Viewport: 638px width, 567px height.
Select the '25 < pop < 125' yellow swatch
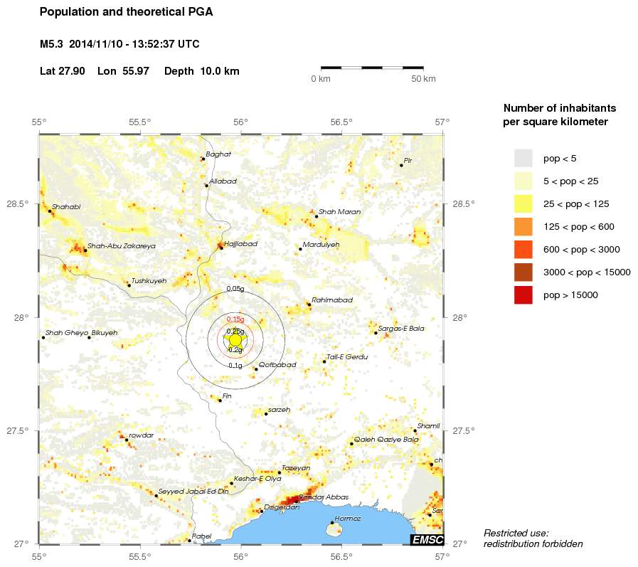pos(523,203)
